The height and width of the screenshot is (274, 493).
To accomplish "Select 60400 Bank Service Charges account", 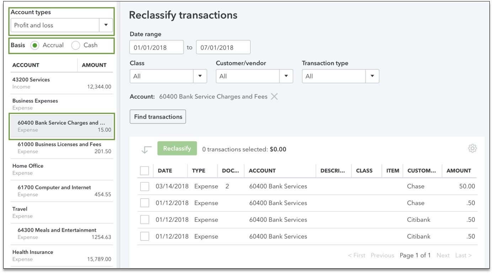I will (62, 126).
